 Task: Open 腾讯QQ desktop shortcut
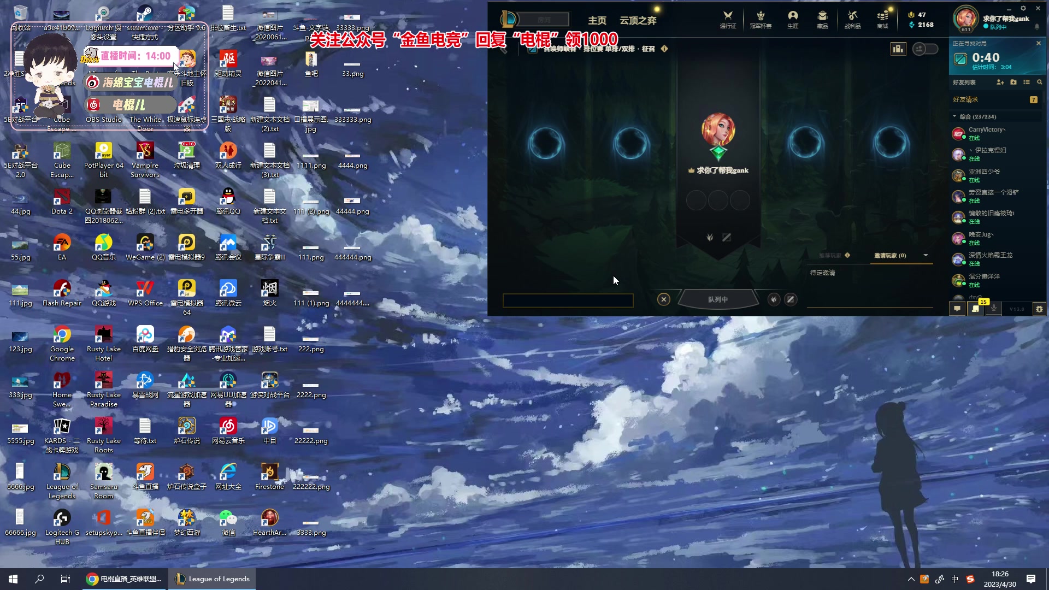(228, 202)
